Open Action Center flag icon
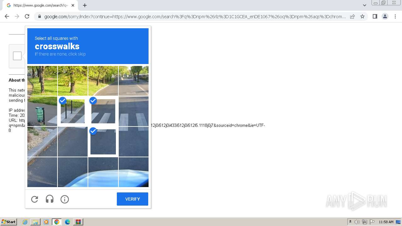This screenshot has width=402, height=226. pos(372,222)
